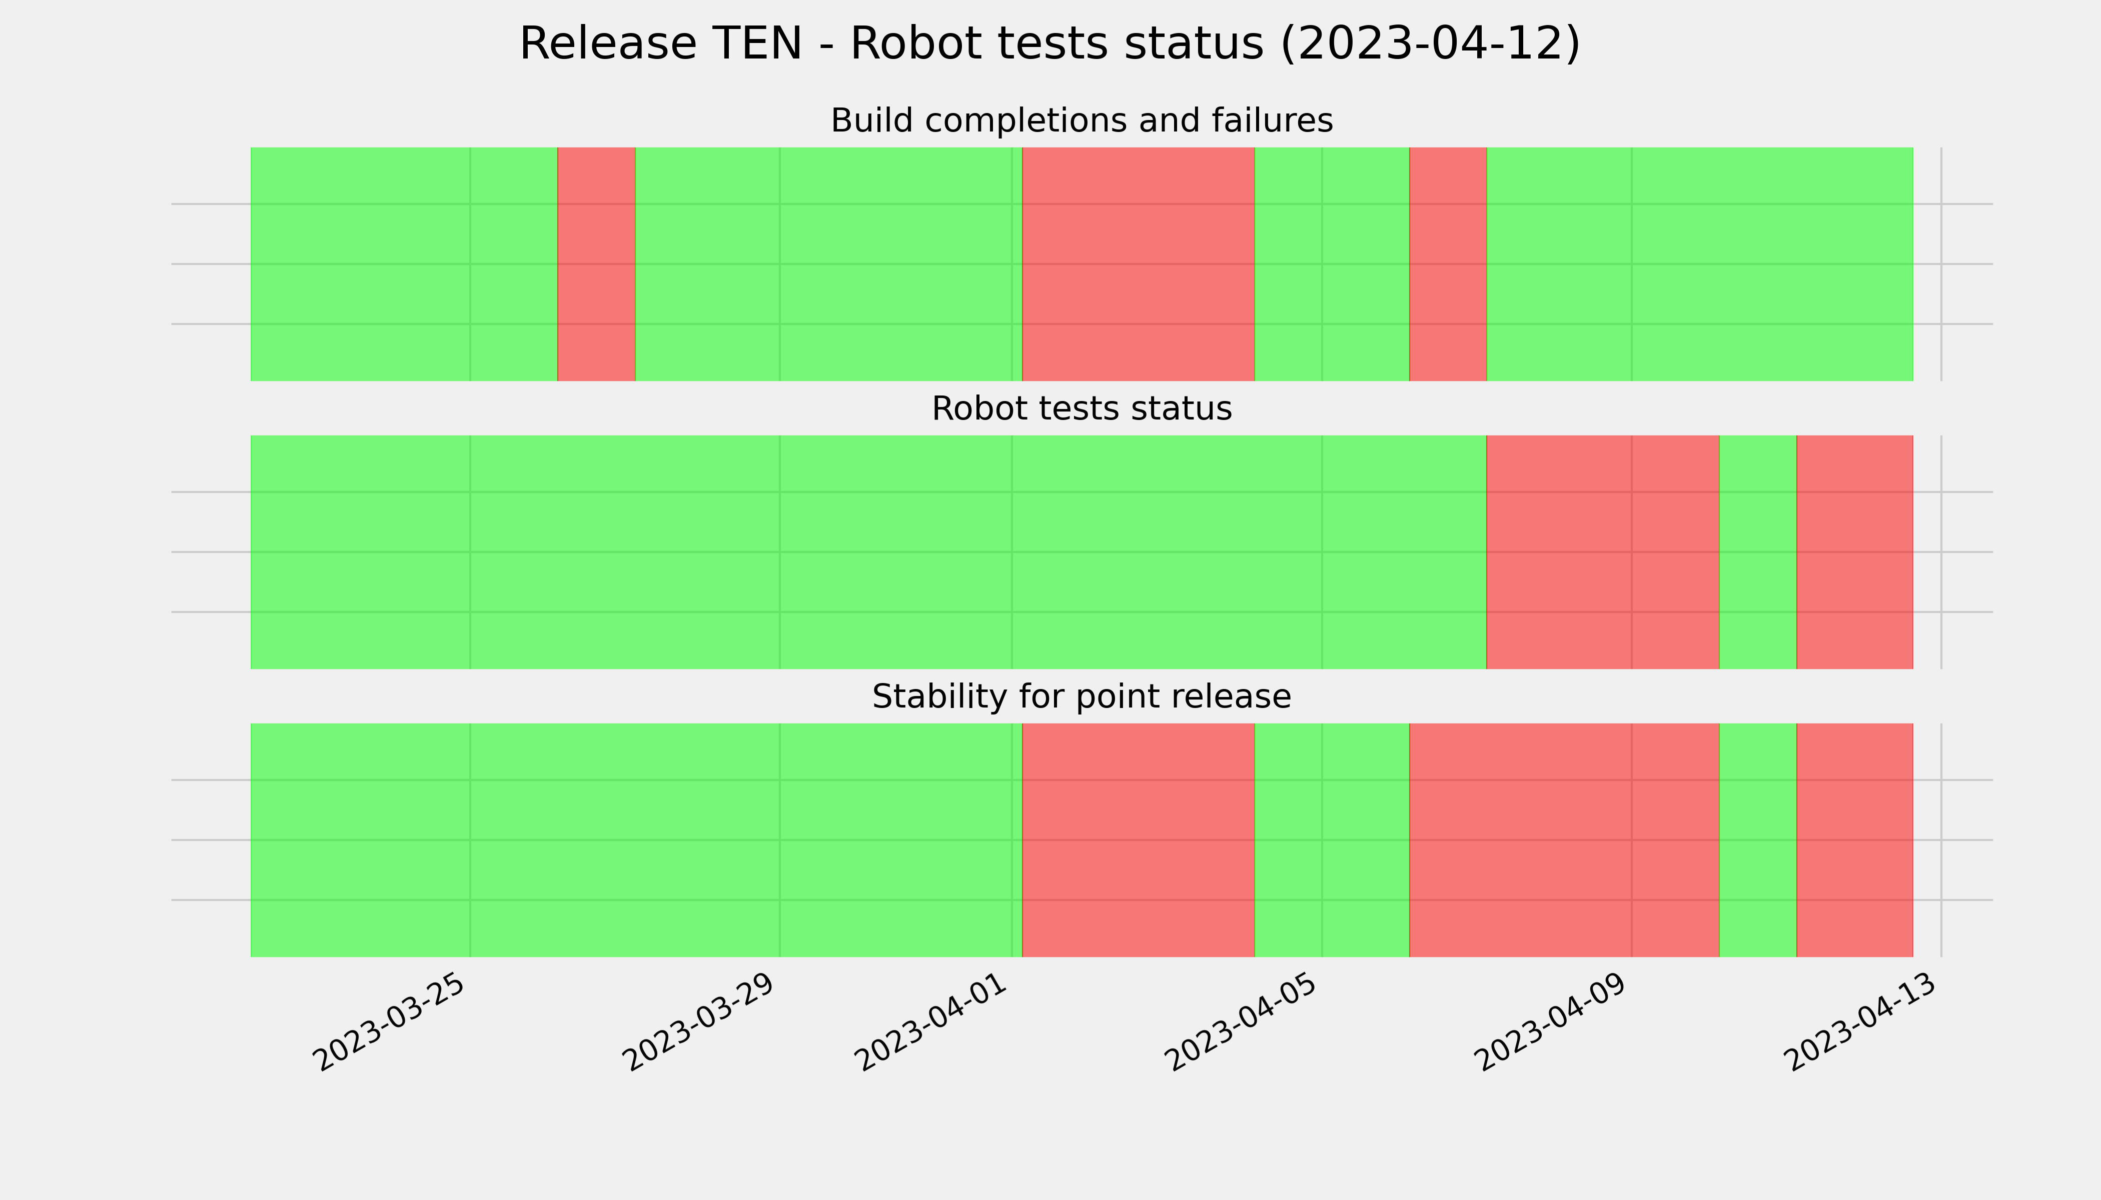Click the green block between reds around 04-05 in Stability
Image resolution: width=2101 pixels, height=1200 pixels.
1332,840
